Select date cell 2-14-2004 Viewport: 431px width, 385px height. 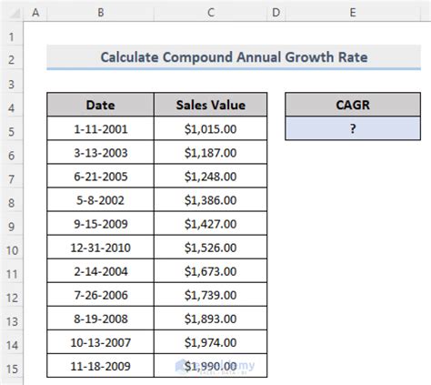[101, 271]
